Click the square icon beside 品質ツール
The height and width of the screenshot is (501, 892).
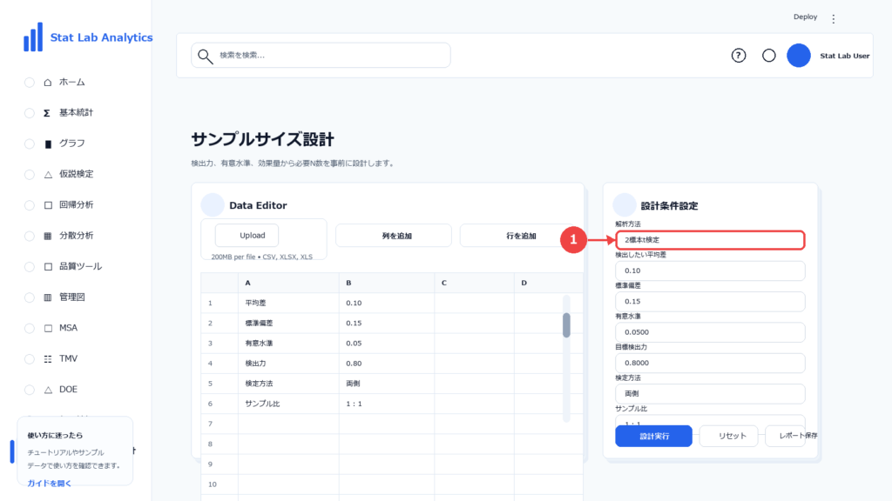coord(48,266)
